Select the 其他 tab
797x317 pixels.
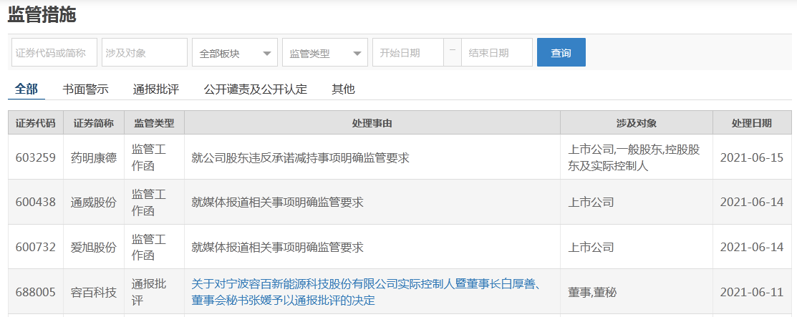tap(343, 89)
